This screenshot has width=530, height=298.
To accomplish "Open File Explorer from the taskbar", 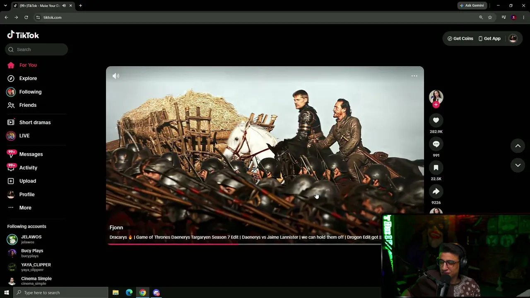I will pos(116,293).
